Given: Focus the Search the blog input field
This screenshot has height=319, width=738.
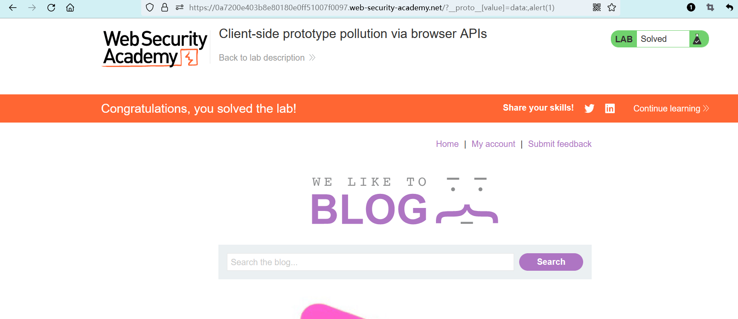Looking at the screenshot, I should tap(370, 262).
